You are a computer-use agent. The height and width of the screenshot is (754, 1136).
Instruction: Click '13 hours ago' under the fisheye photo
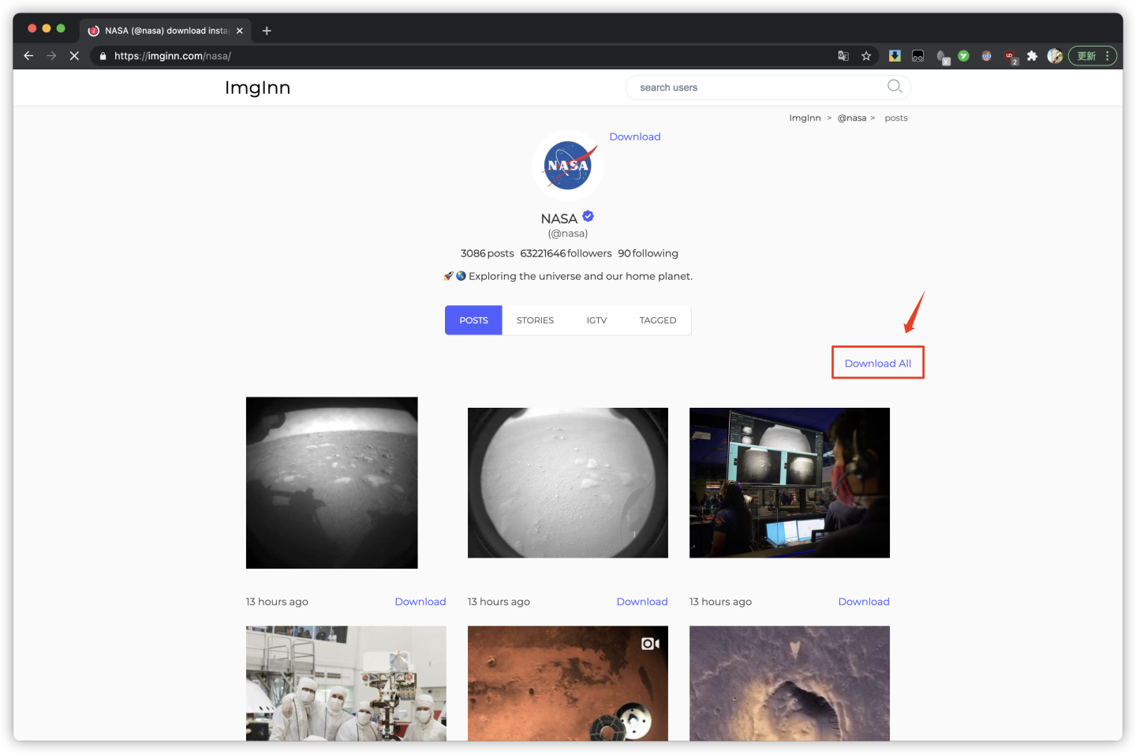499,602
